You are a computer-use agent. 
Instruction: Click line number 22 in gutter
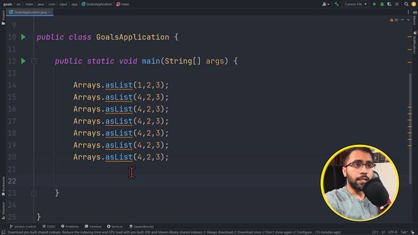pos(12,181)
